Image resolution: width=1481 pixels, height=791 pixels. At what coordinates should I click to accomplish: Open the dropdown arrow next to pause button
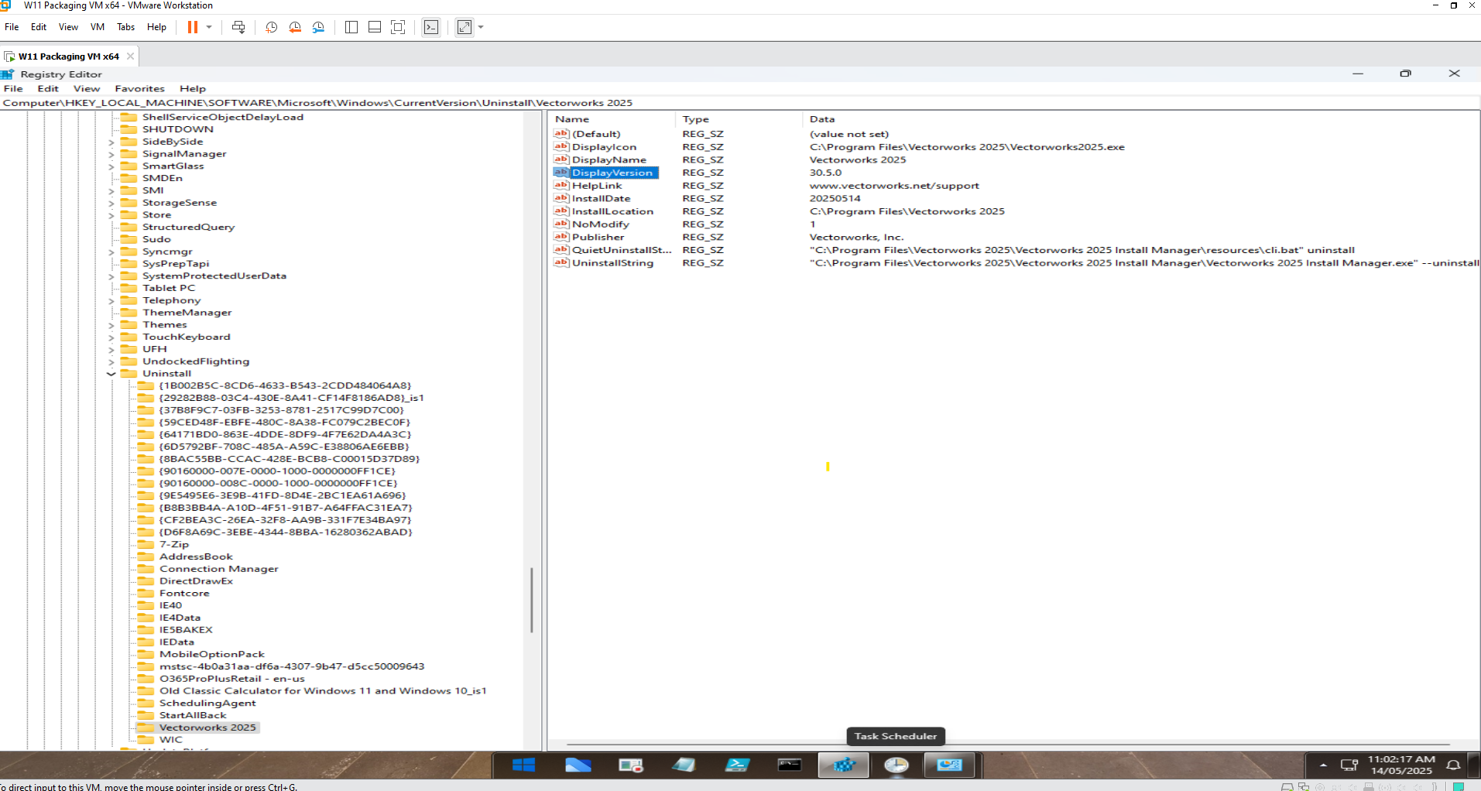click(x=209, y=27)
